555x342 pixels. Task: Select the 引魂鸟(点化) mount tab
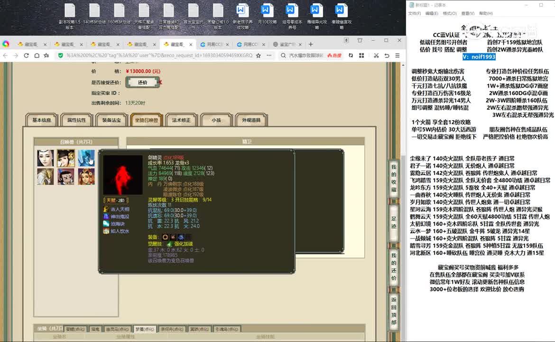pos(227,329)
